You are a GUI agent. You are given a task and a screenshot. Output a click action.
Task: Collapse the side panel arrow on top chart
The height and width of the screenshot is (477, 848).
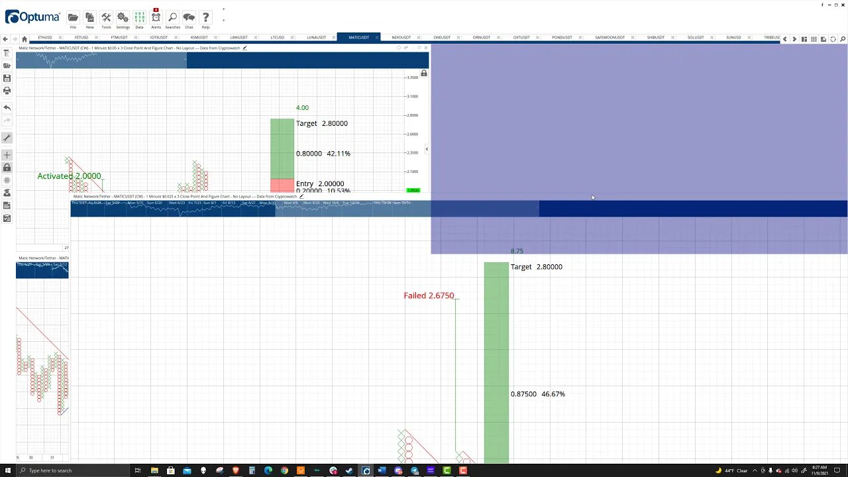coord(427,149)
